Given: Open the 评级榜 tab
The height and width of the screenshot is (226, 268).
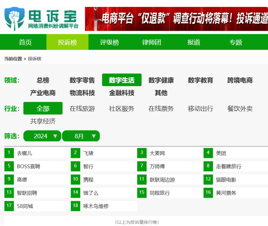Looking at the screenshot, I should (109, 42).
